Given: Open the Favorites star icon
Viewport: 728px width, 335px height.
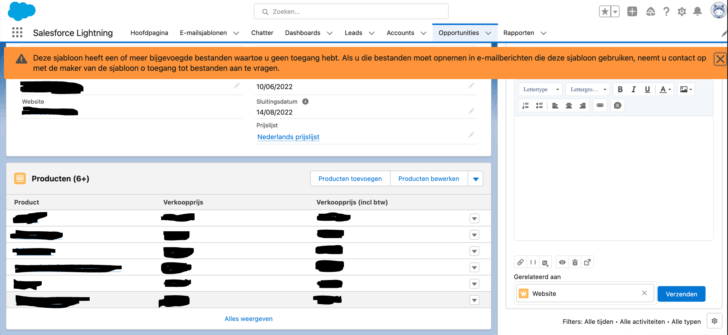Looking at the screenshot, I should tap(605, 12).
